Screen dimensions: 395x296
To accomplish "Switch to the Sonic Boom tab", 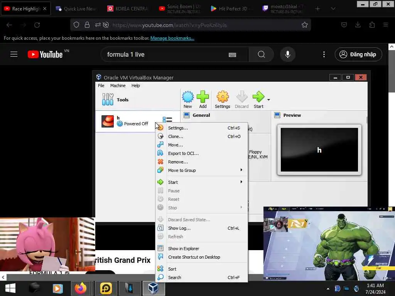I will [180, 9].
